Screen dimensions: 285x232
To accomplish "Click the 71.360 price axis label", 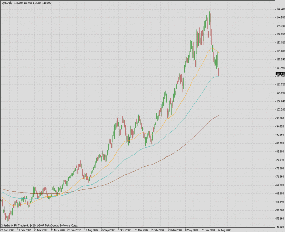I will (x=281, y=176).
